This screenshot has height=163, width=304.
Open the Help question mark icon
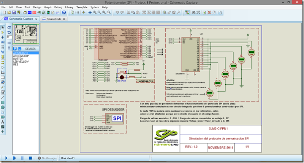click(64, 13)
